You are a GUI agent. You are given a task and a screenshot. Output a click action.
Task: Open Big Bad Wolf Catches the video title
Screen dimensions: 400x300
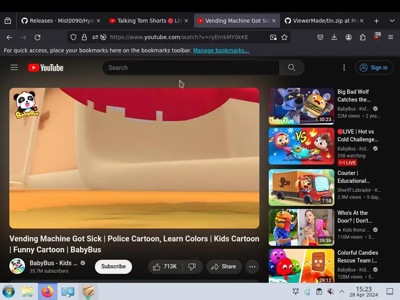(354, 96)
